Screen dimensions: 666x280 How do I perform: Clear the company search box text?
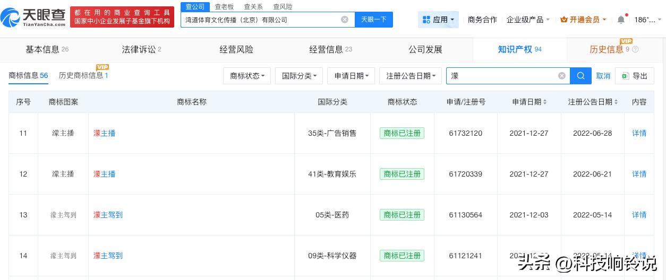point(345,20)
